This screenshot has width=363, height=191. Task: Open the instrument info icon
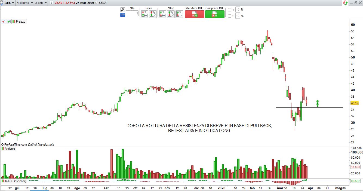tap(51, 3)
